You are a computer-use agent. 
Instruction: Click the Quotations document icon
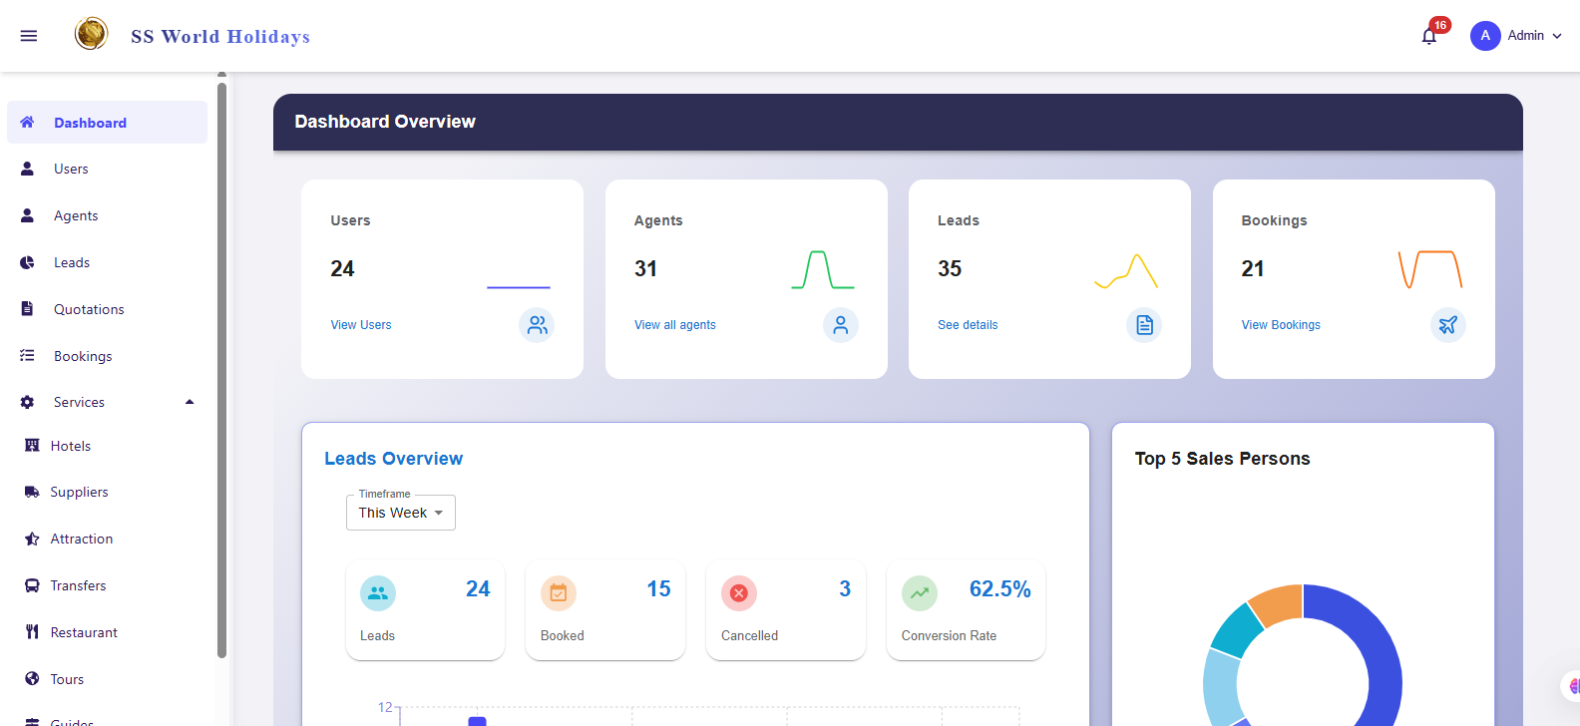click(28, 308)
